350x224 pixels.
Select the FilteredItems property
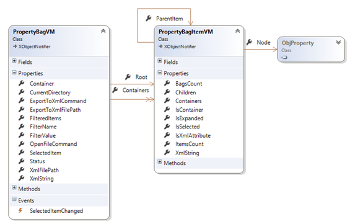(46, 119)
